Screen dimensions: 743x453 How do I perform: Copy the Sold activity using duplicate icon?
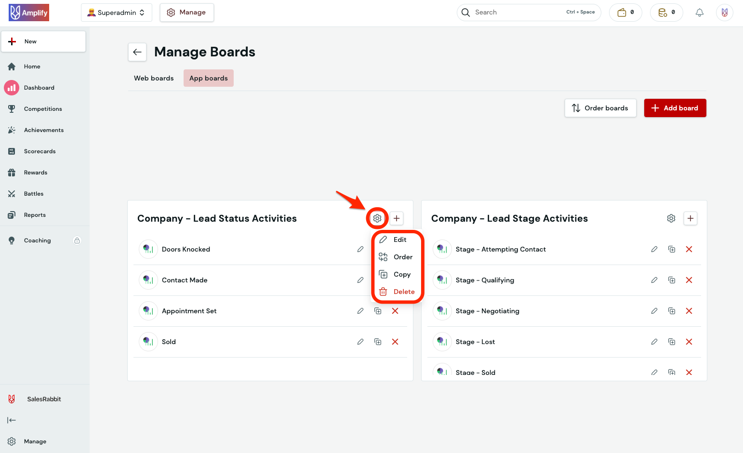pos(378,341)
